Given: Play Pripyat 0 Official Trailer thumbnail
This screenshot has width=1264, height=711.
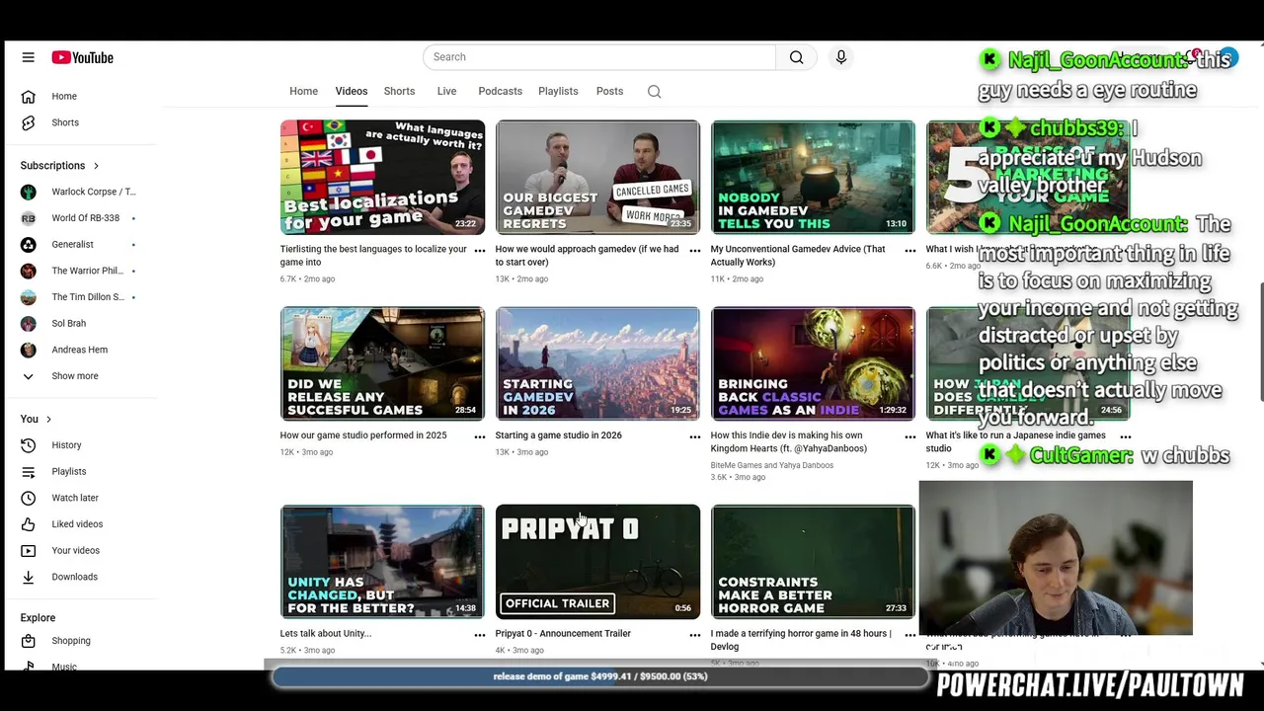Looking at the screenshot, I should [597, 562].
